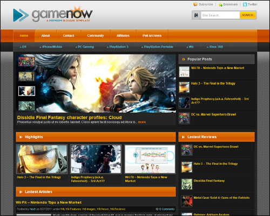Select the DS category link
Image resolution: width=270 pixels, height=216 pixels.
23,47
